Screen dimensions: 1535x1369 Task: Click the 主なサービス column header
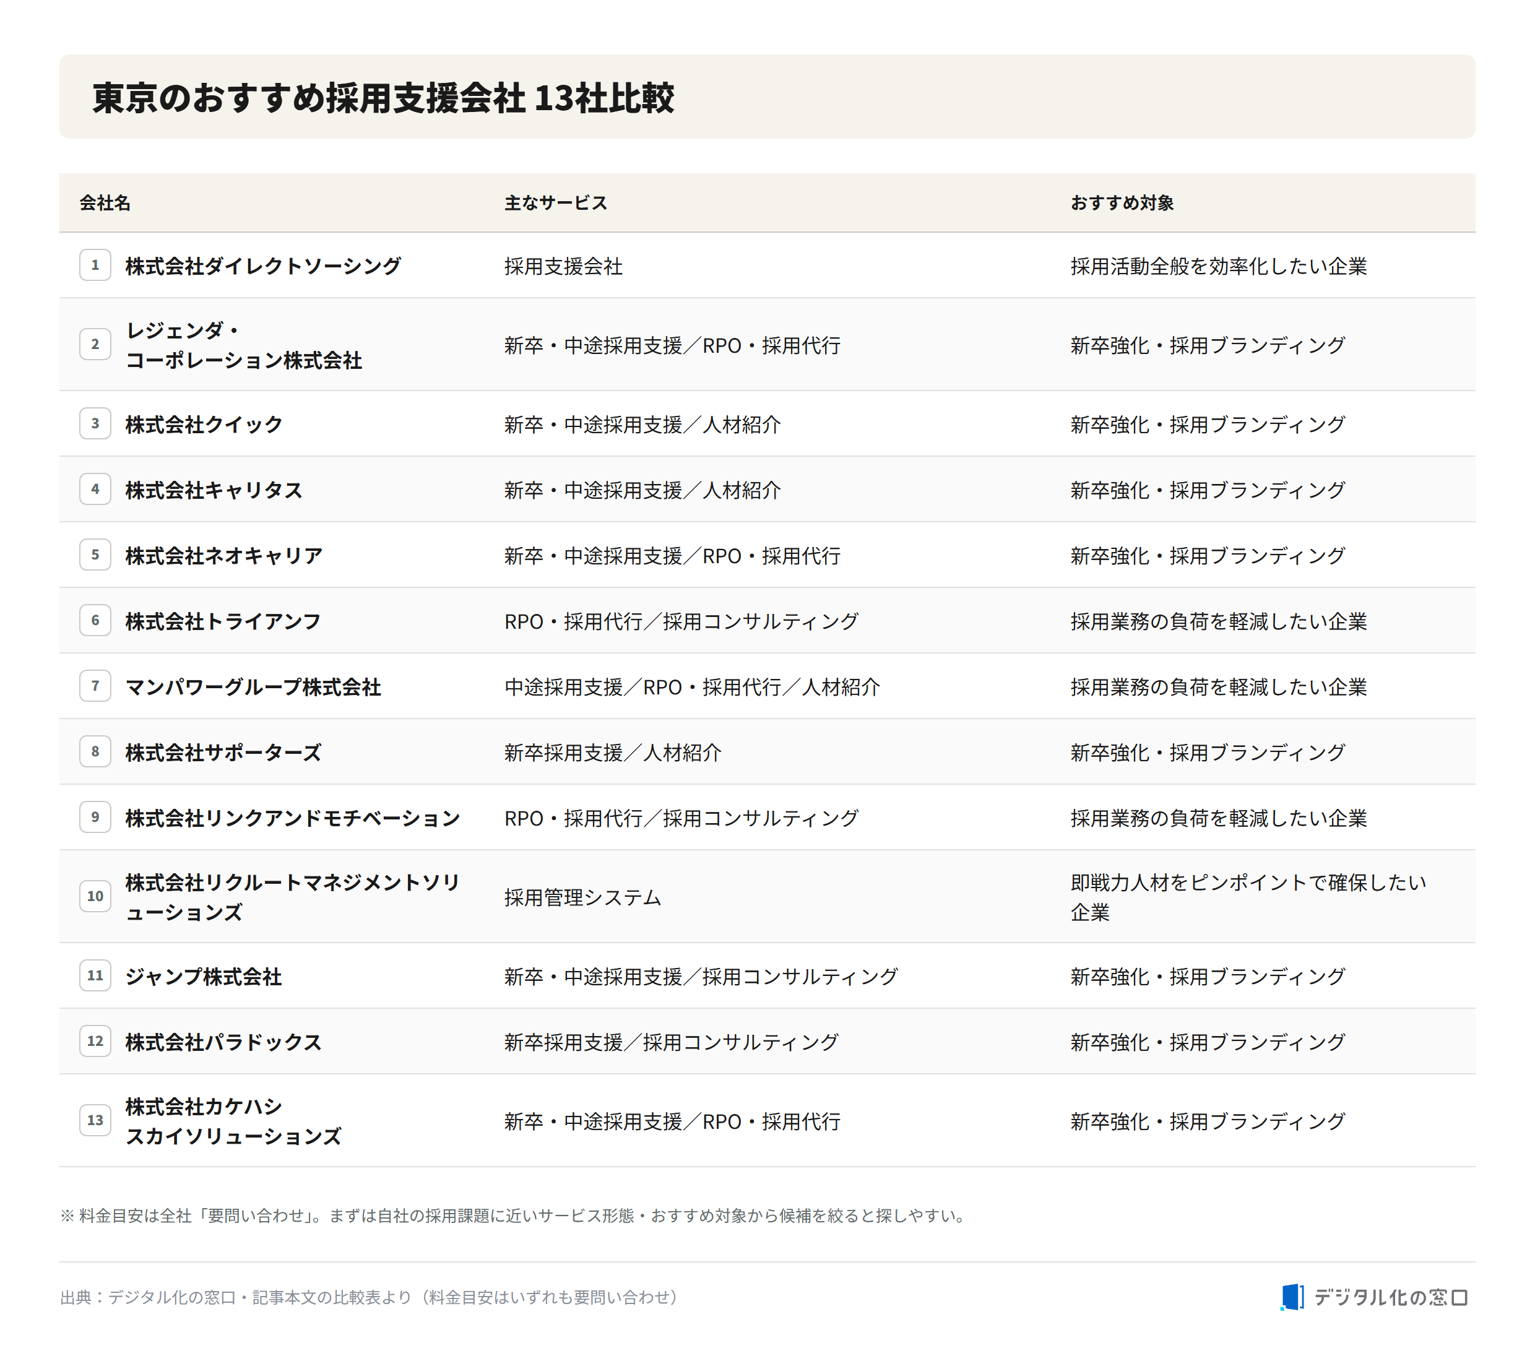(556, 202)
